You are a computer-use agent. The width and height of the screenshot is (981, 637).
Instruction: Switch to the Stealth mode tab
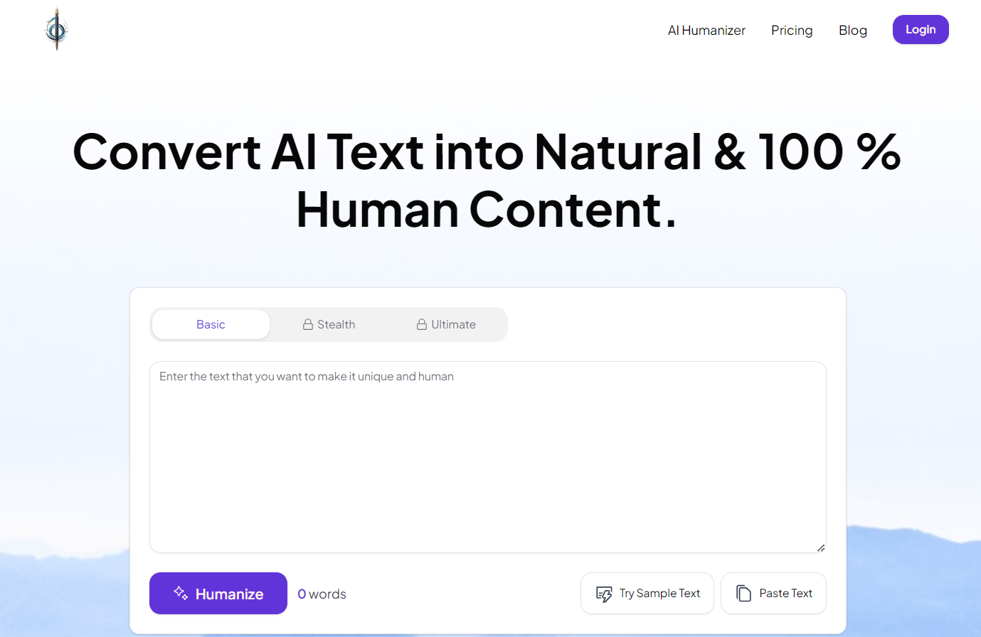329,324
